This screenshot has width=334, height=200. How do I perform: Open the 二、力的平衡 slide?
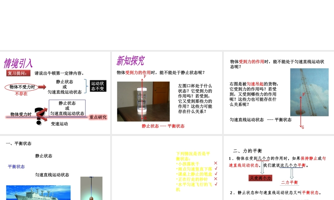pyautogui.click(x=279, y=168)
